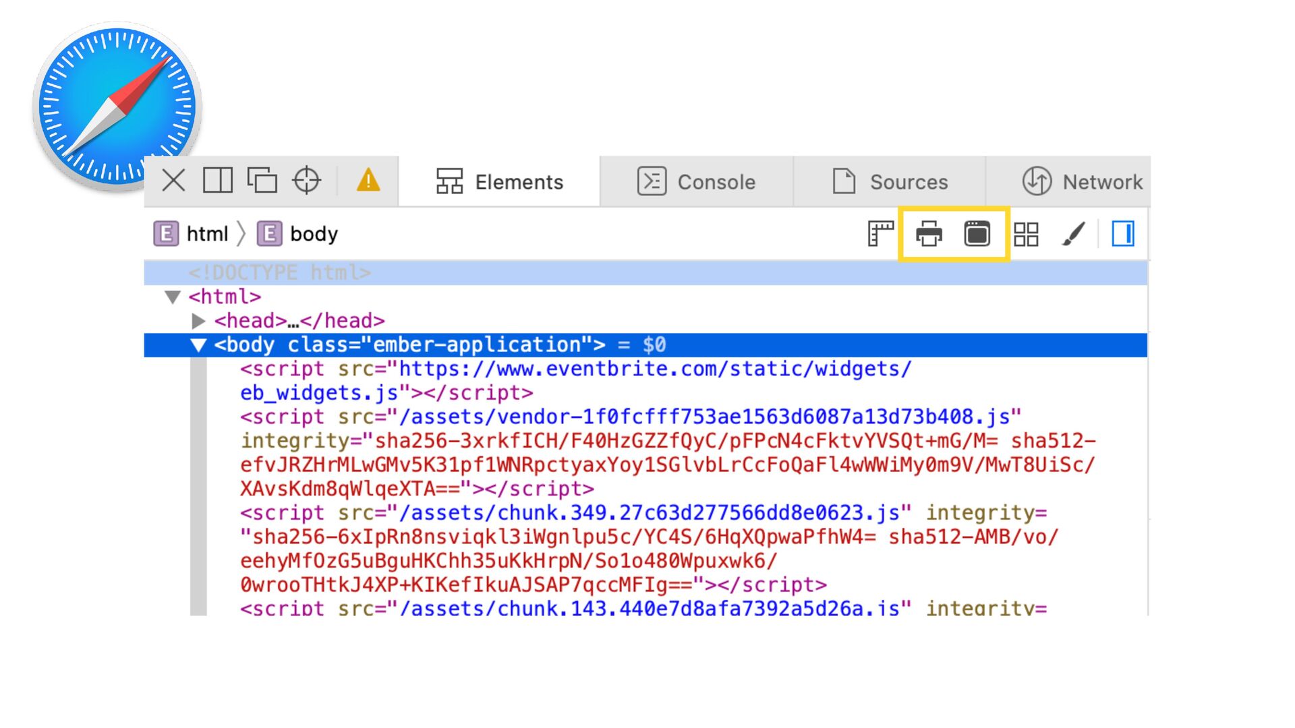Click the sha256-6xIpRn8nsviqkl3iWgnlpu5c integrity text

564,537
